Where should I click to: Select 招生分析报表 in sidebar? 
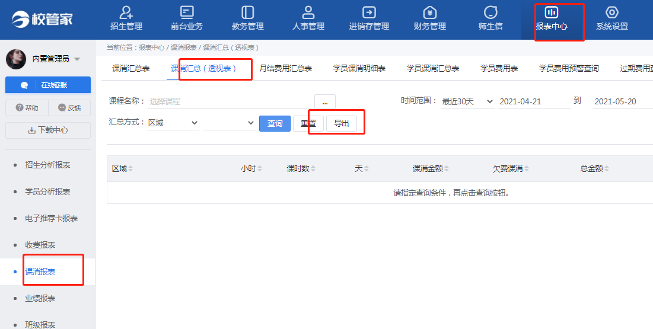[47, 165]
